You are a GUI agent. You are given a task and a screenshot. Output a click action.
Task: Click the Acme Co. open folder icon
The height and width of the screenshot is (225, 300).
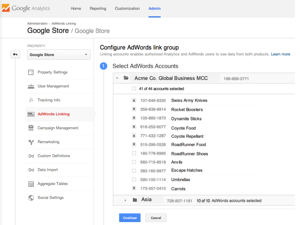coord(126,78)
